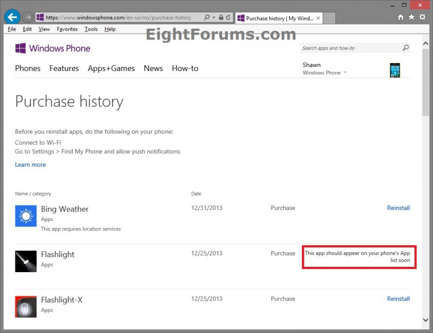Open the Help menu
Screen dimensions: 433x333
click(x=110, y=29)
